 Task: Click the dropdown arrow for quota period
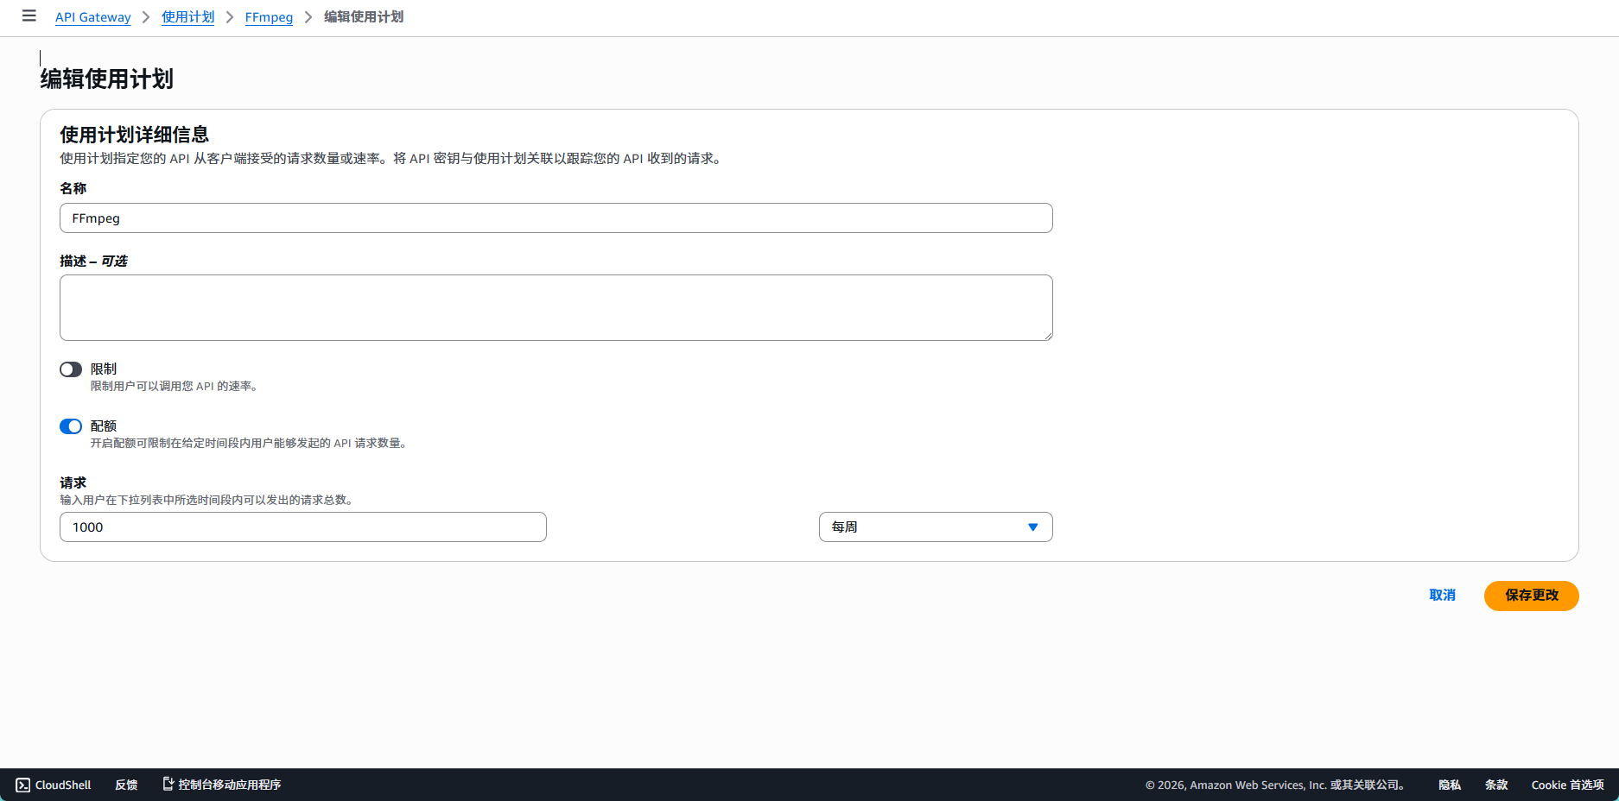coord(1032,527)
